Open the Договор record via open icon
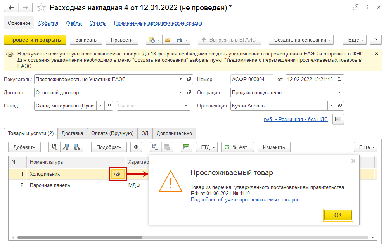Image resolution: width=386 pixels, height=246 pixels. tap(189, 93)
